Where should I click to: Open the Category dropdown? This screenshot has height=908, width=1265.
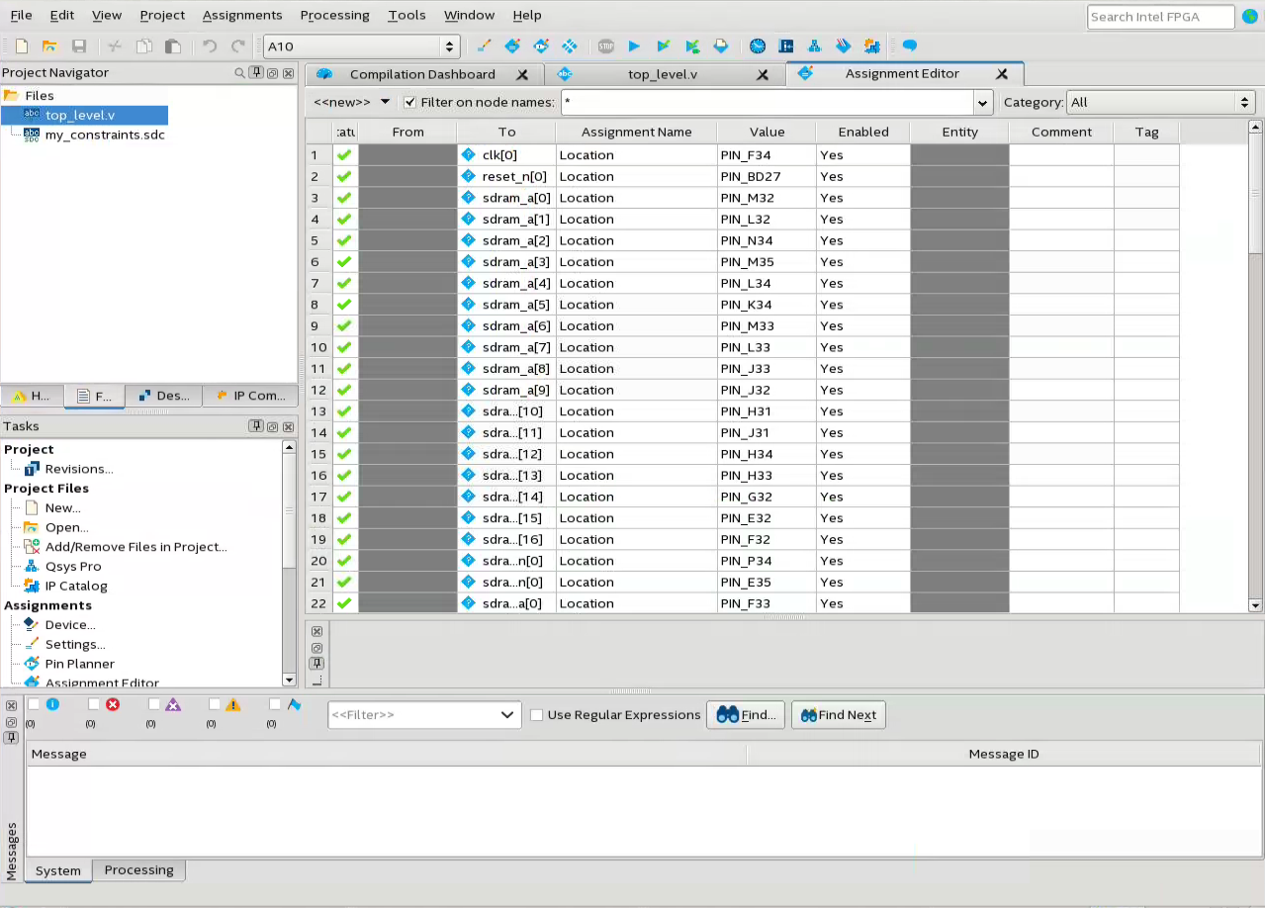[1161, 103]
